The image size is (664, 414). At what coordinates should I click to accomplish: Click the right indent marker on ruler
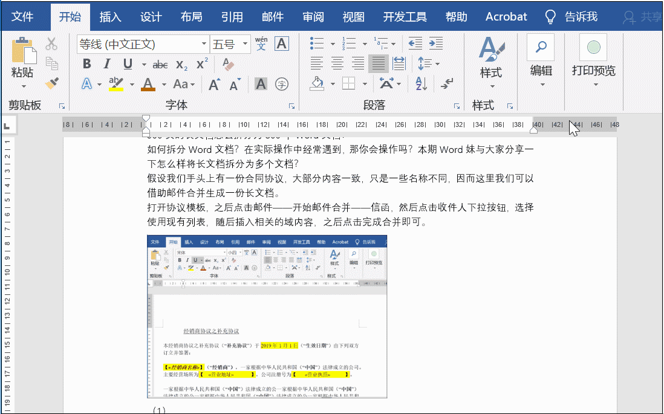click(533, 131)
